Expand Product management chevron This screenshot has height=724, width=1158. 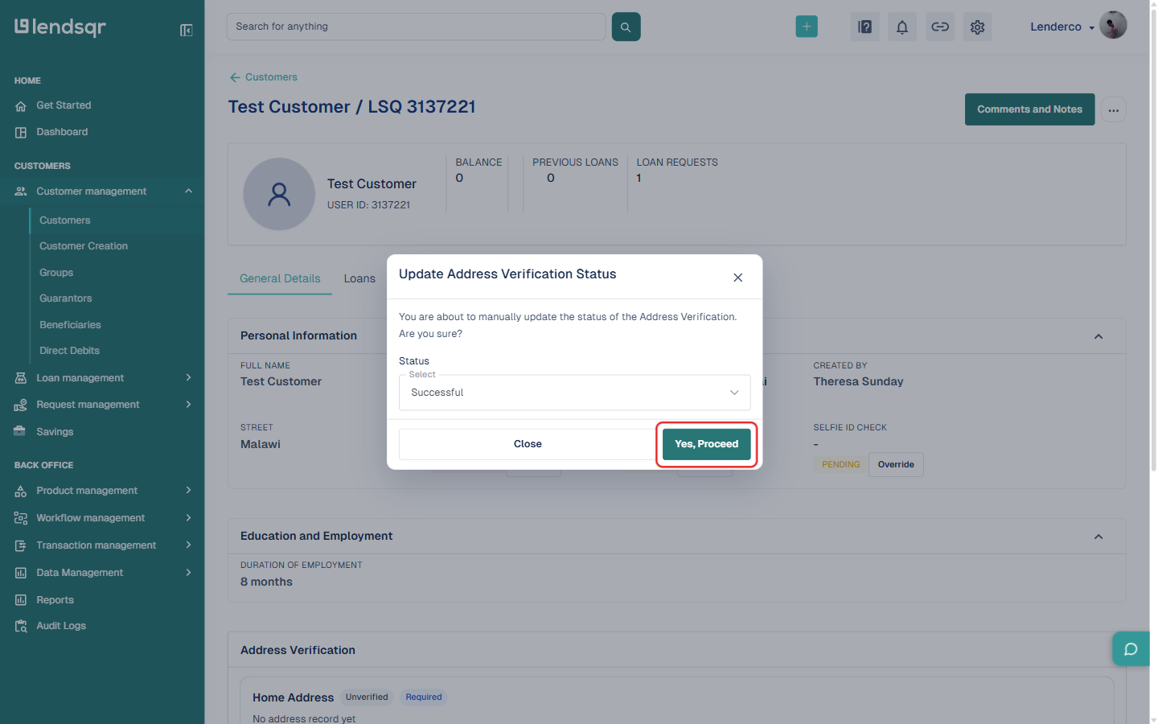click(x=188, y=491)
